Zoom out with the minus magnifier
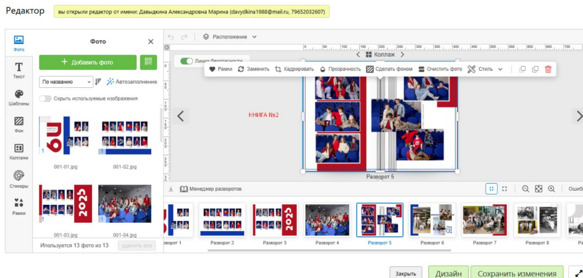The height and width of the screenshot is (278, 583). pos(526,189)
